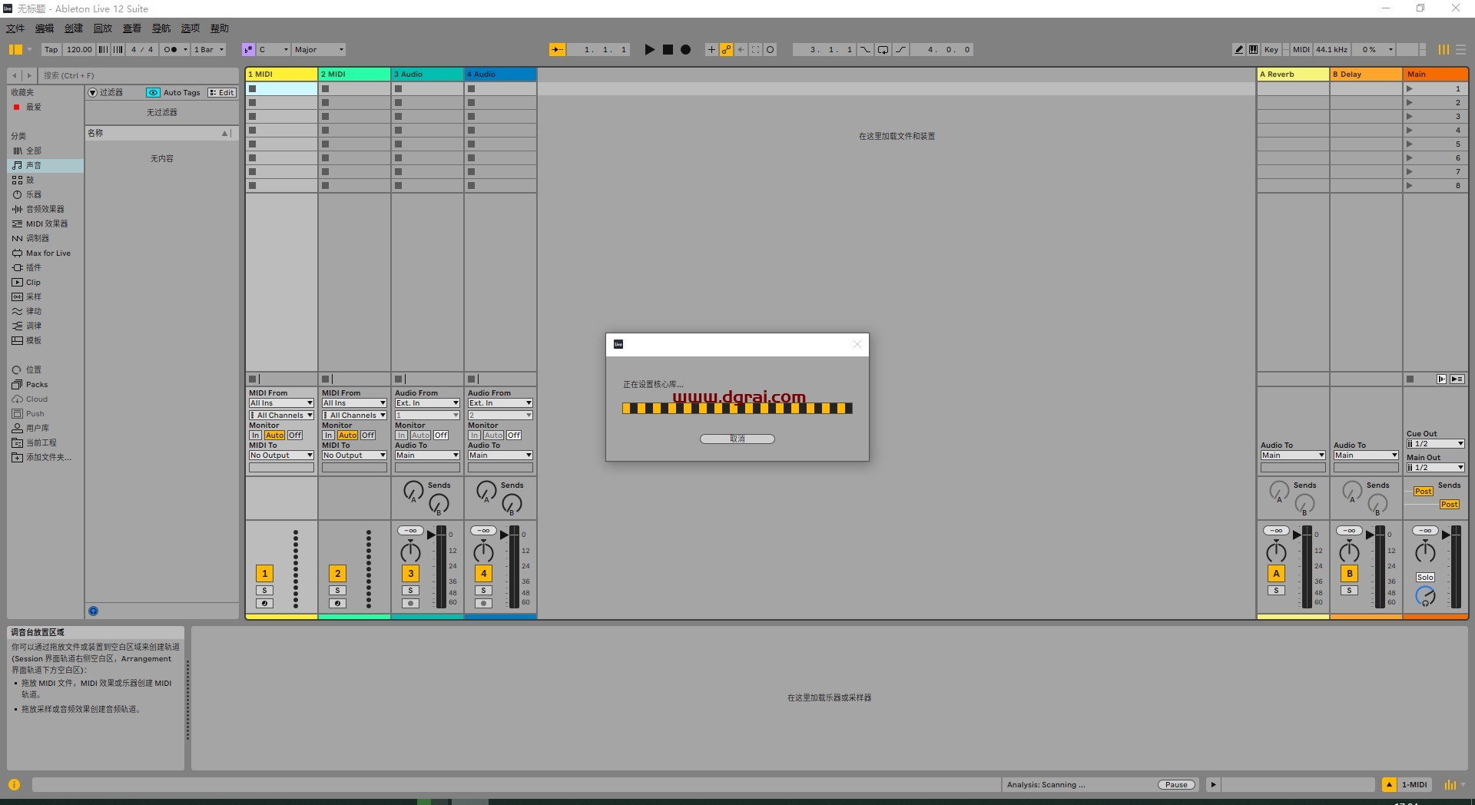Open Packs in browser places
This screenshot has width=1475, height=805.
[x=46, y=384]
